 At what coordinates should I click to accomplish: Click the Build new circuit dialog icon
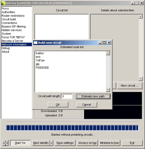pyautogui.click(x=35, y=43)
